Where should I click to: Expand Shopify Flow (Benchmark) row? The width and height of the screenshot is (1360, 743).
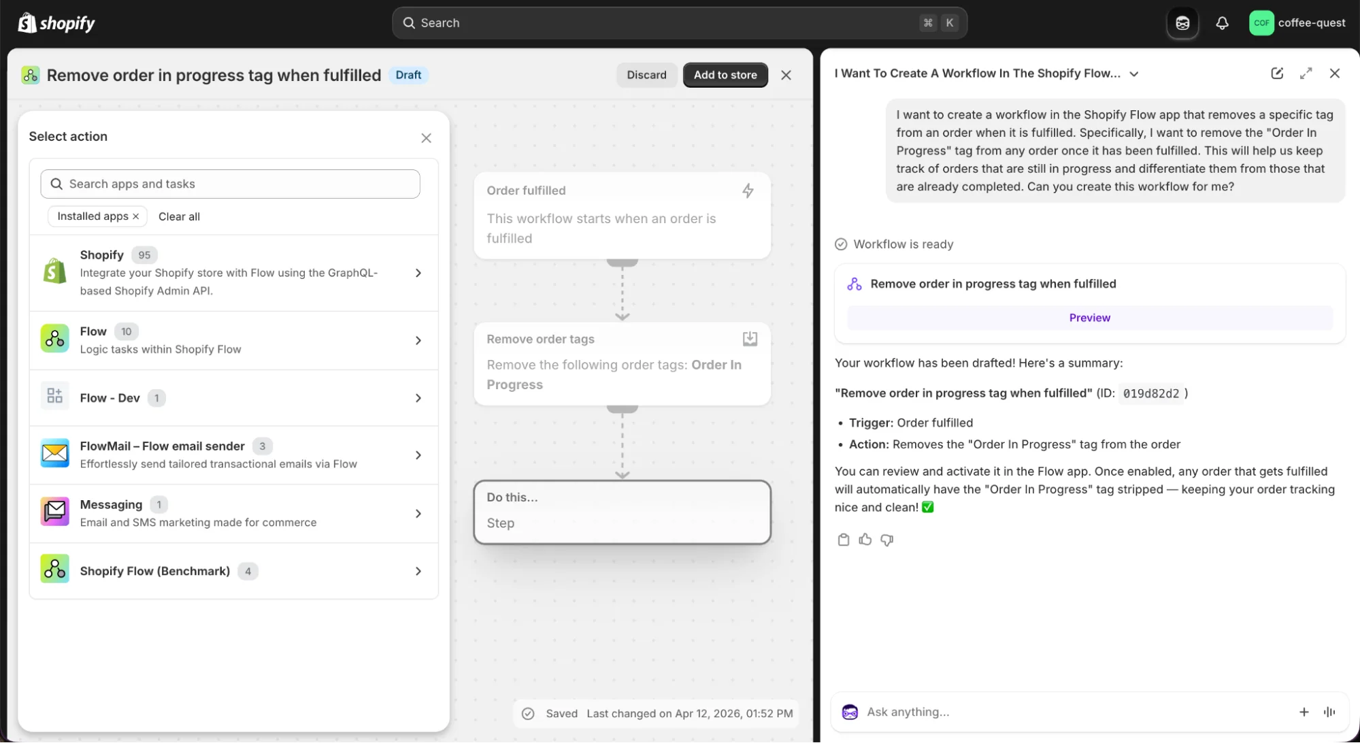pos(233,571)
